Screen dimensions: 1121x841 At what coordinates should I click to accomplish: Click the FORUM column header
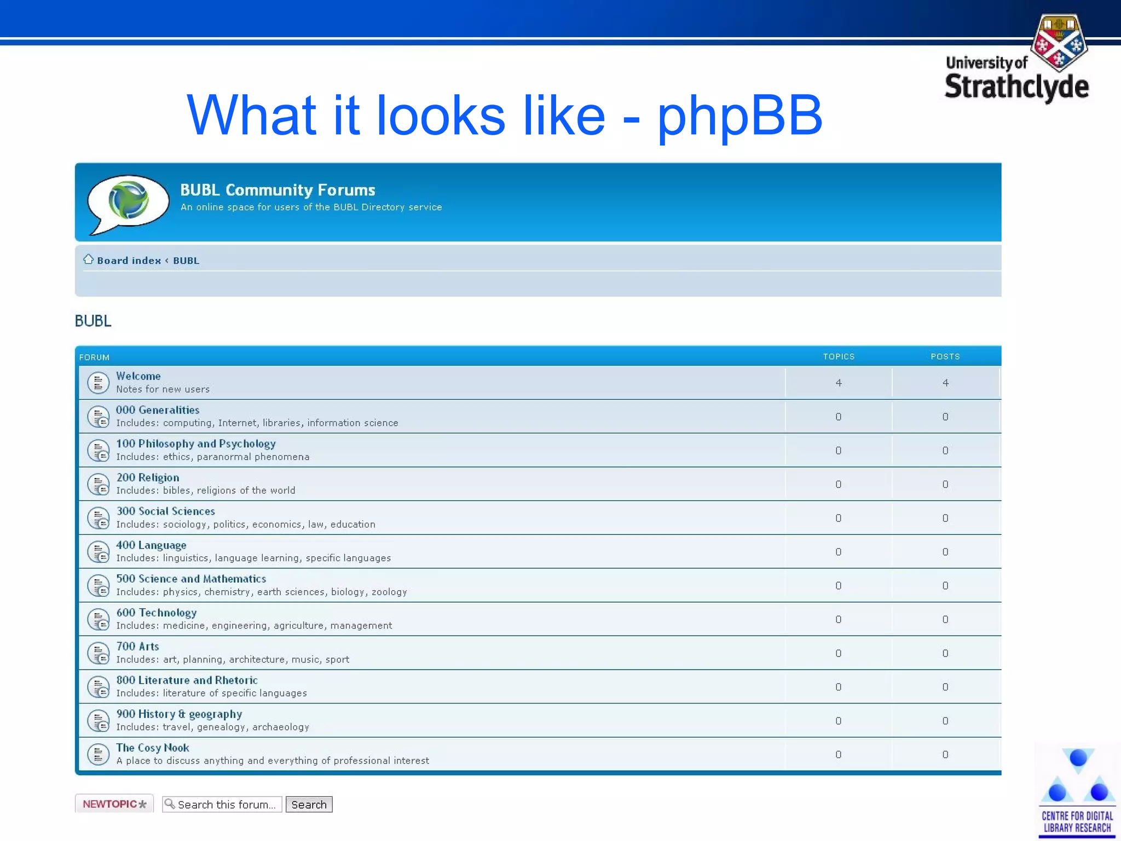click(x=94, y=358)
